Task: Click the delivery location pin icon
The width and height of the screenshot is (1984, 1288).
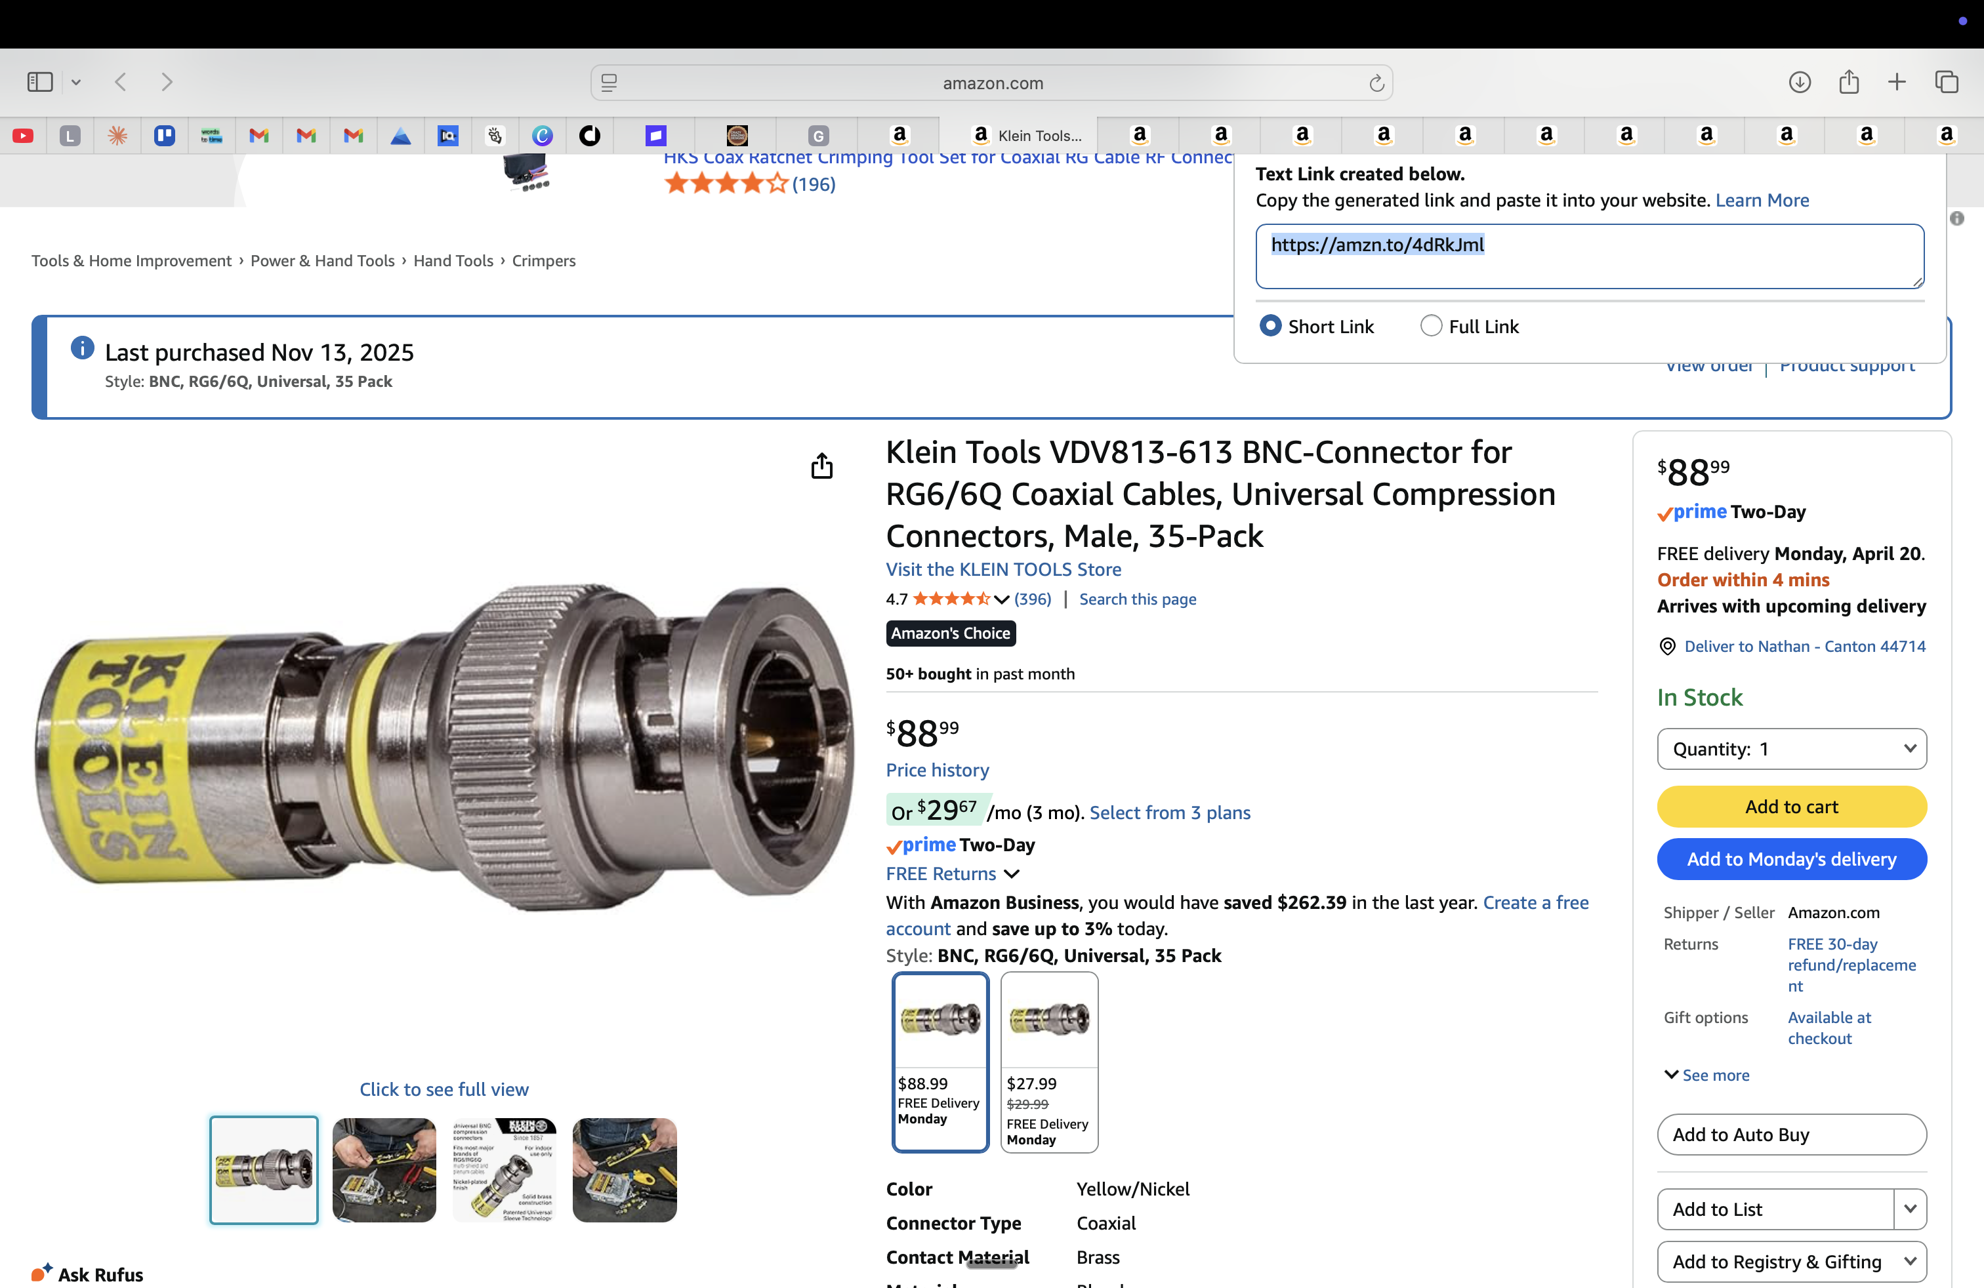Action: [1667, 647]
